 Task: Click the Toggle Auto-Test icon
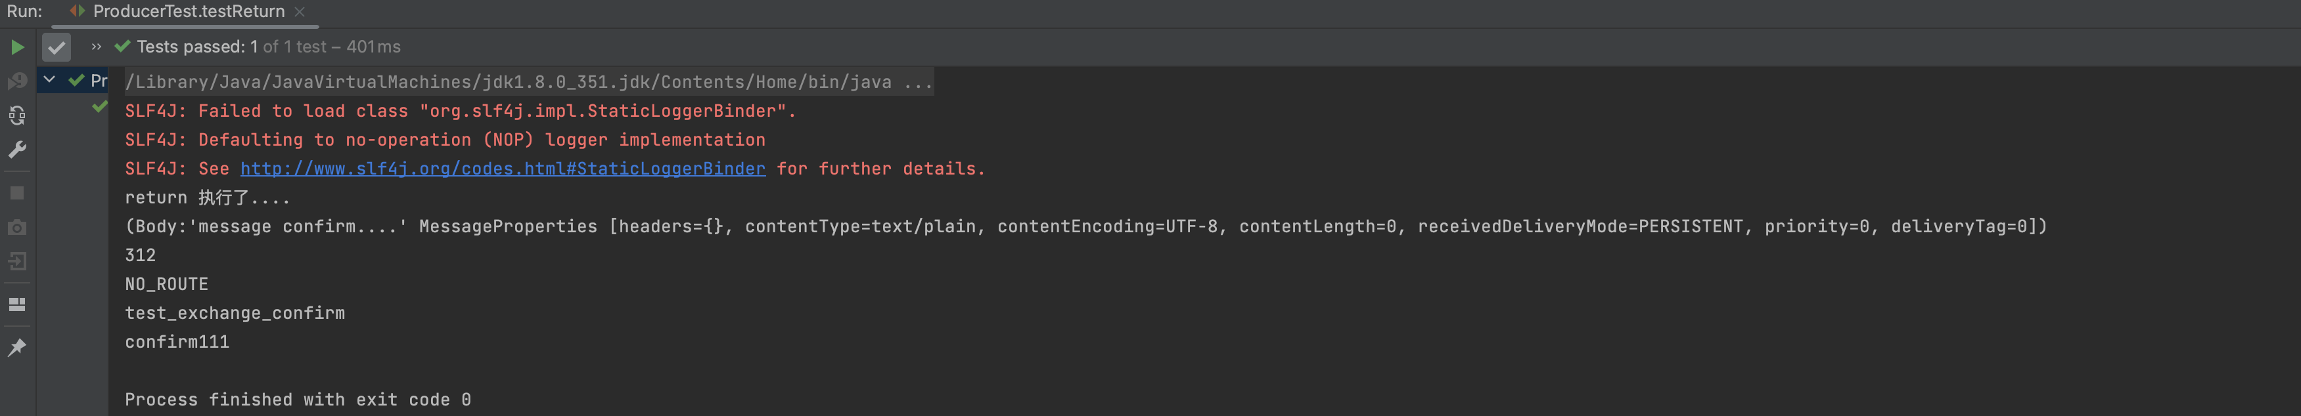click(x=17, y=115)
